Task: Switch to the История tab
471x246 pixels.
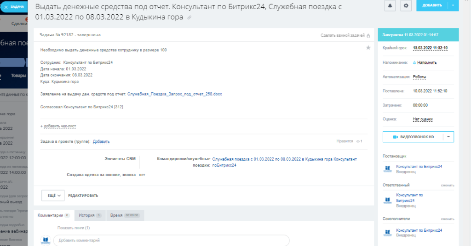Action: 90,215
